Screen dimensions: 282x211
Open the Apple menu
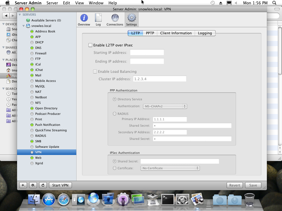(x=7, y=3)
